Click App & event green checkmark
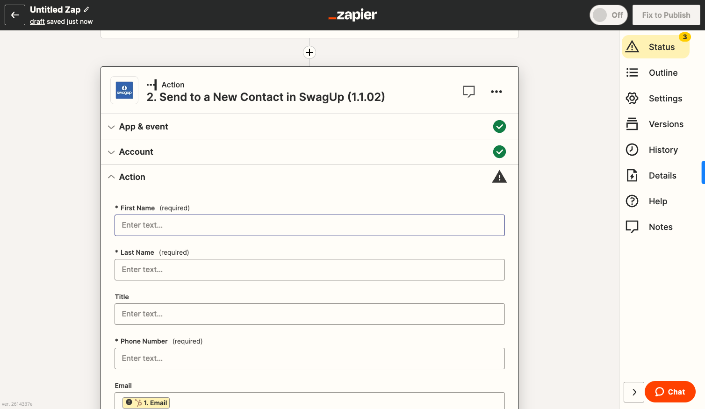This screenshot has height=409, width=705. tap(499, 127)
